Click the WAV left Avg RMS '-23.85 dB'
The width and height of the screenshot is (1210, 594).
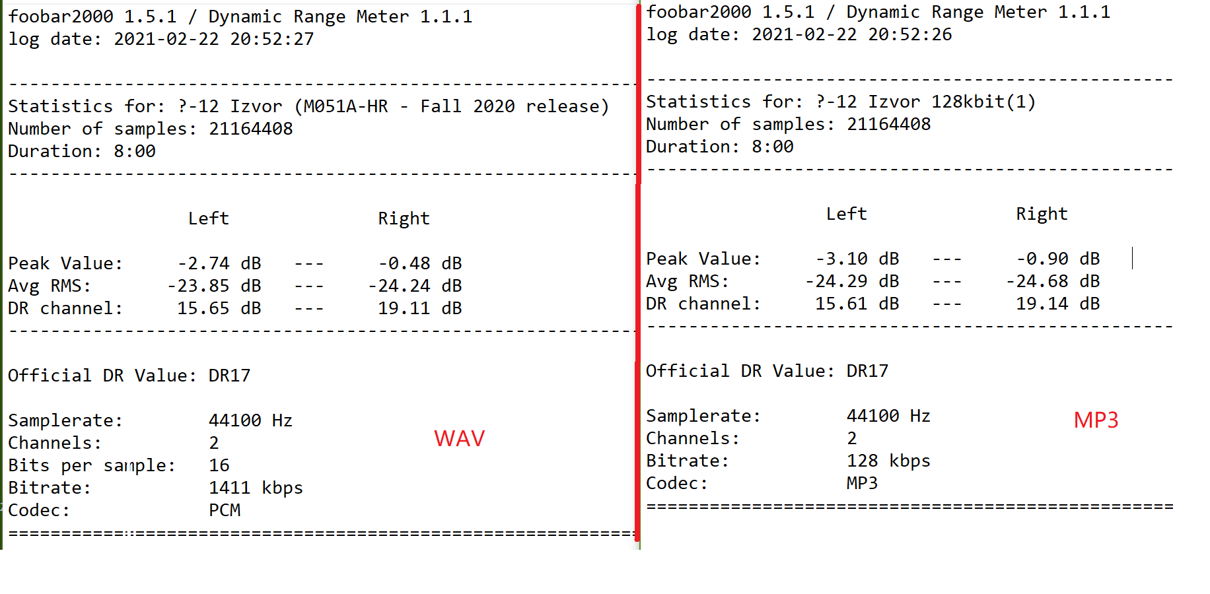[x=214, y=286]
